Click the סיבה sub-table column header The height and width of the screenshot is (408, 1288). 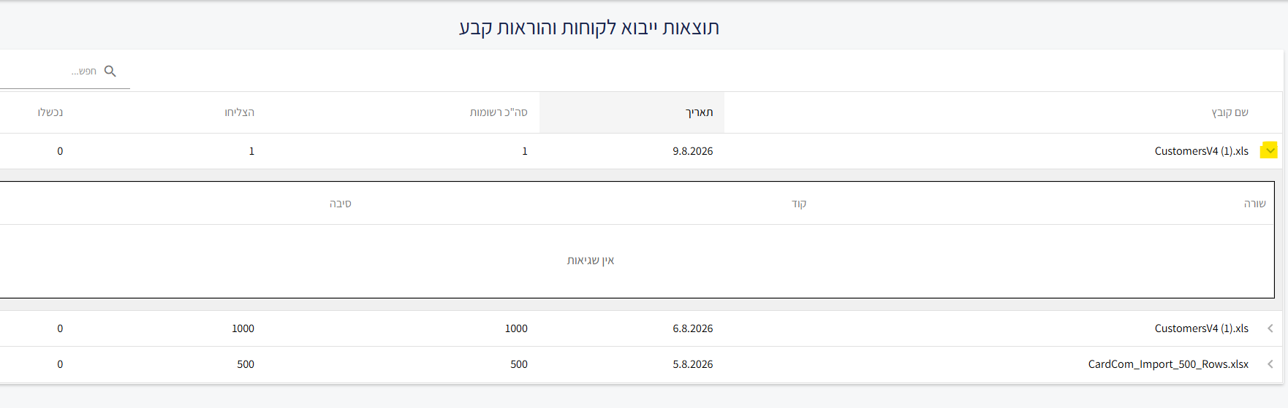[x=340, y=204]
